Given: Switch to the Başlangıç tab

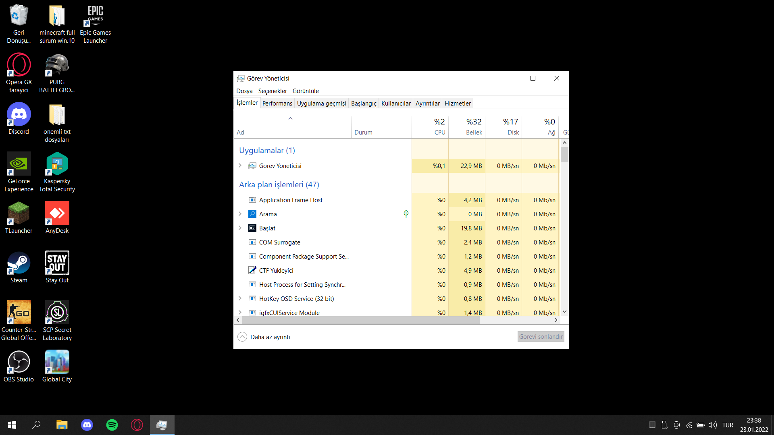Looking at the screenshot, I should 363,104.
